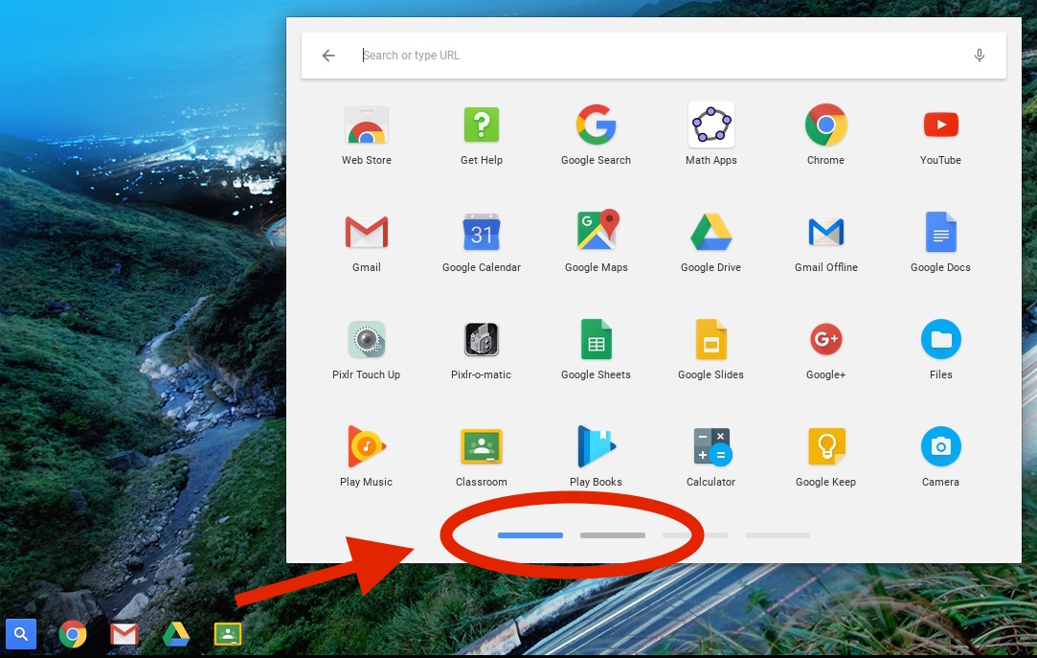Open Google Drive from the launcher app grid

tap(710, 232)
